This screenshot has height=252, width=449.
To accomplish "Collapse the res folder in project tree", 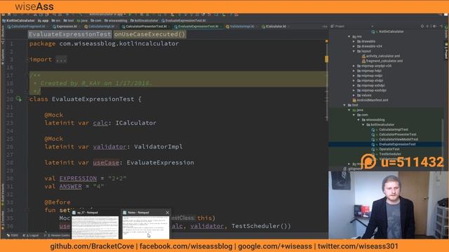I will (349, 36).
